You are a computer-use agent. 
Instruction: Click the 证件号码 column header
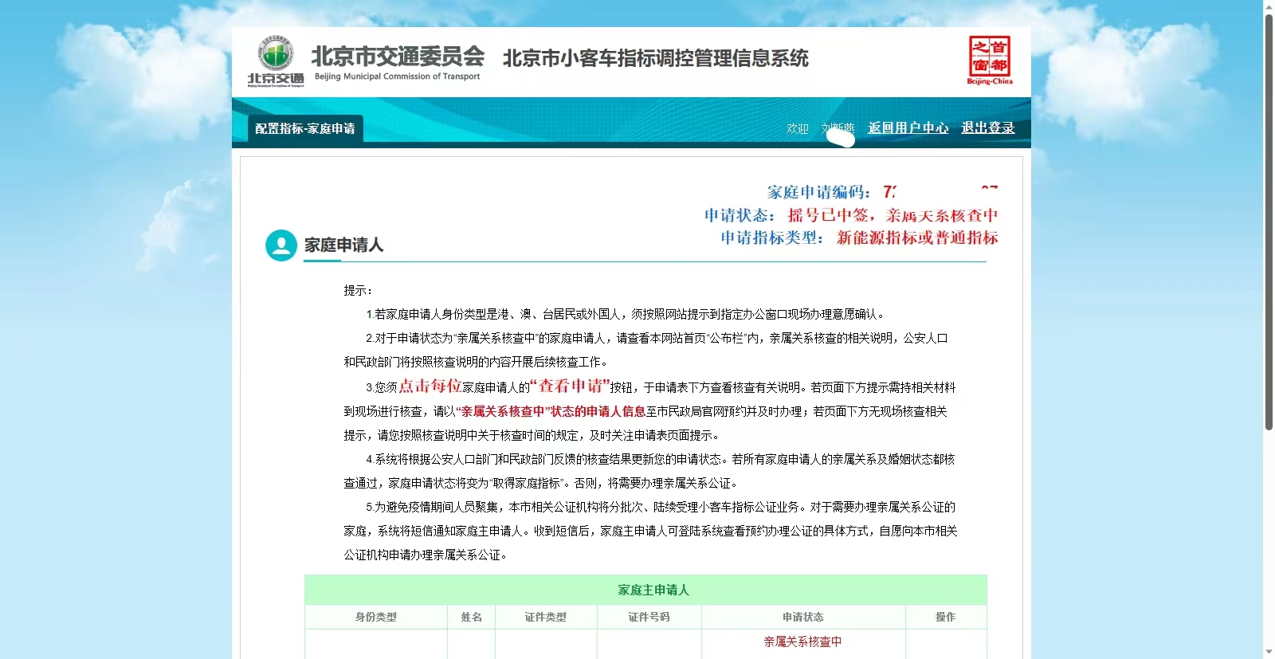click(649, 617)
